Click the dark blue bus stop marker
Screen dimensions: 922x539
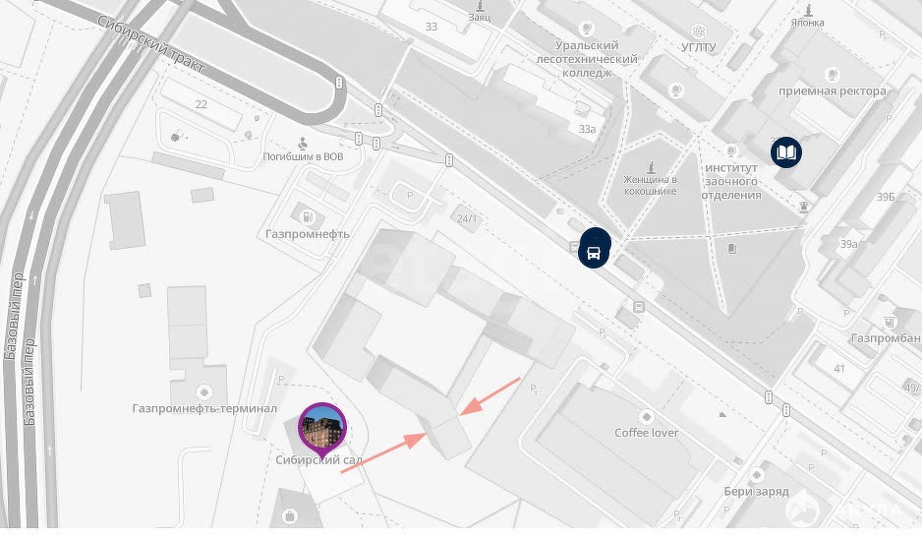(595, 253)
